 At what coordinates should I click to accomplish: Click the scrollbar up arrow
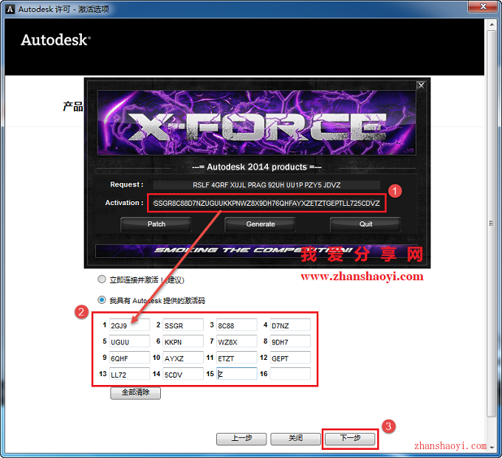pos(492,24)
